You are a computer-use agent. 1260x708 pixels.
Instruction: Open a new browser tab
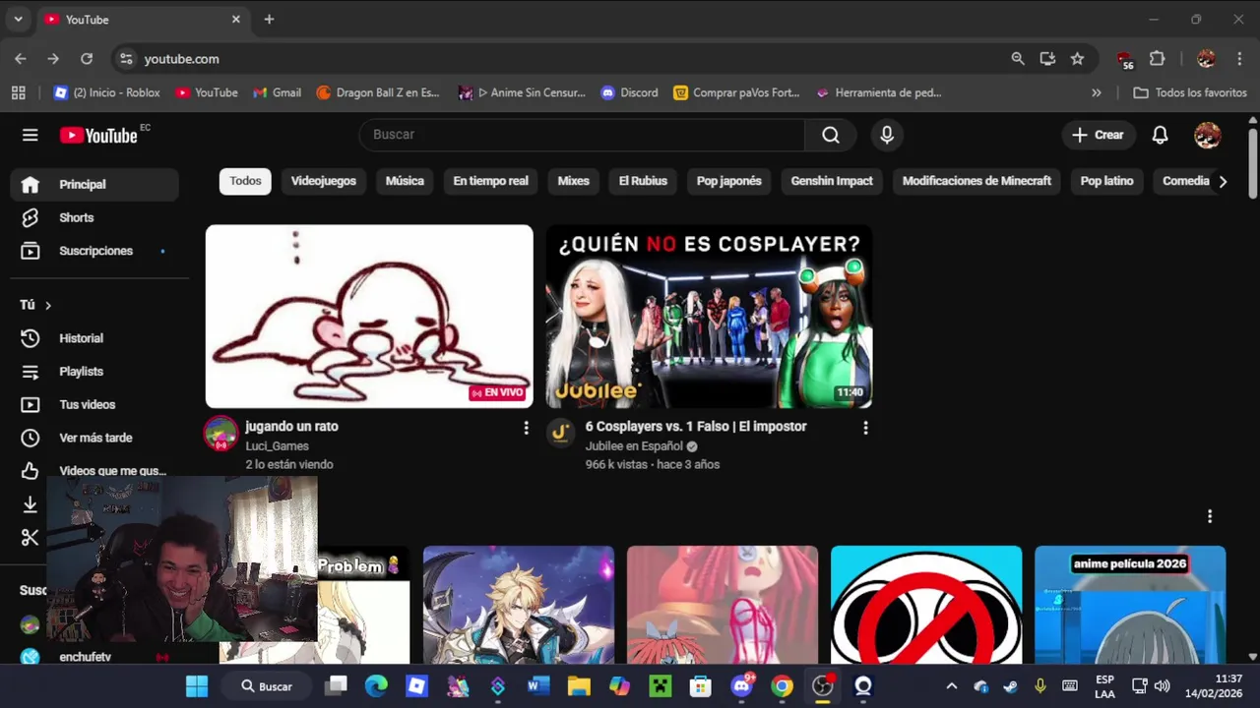point(269,19)
